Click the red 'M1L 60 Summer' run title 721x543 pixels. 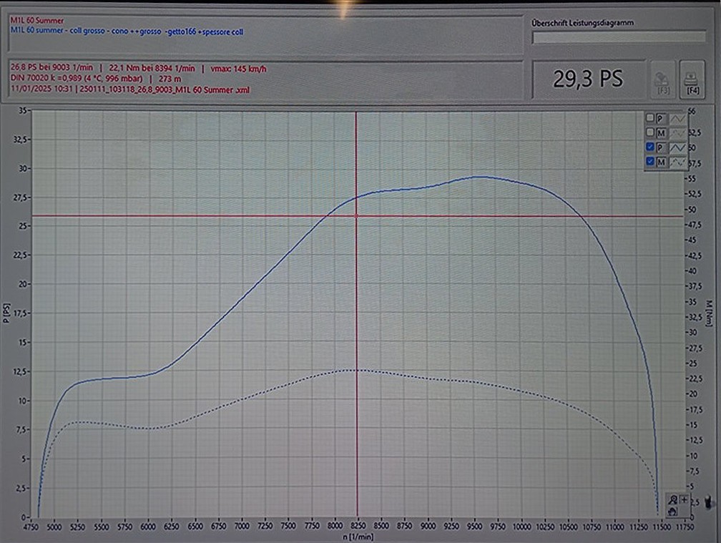click(36, 21)
